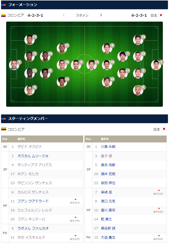Open 香川 真司 player link
Screen dimensions: 169x243
108,210
